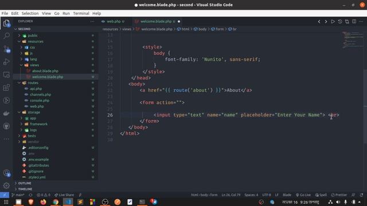Open Firefox from the taskbar
This screenshot has width=367, height=206.
click(43, 202)
